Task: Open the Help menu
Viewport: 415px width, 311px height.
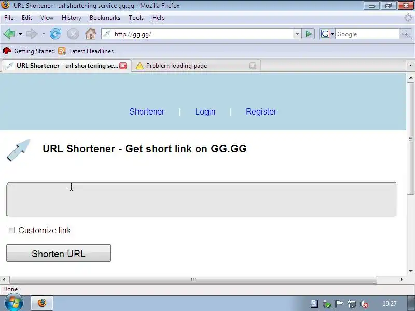Action: [x=158, y=18]
